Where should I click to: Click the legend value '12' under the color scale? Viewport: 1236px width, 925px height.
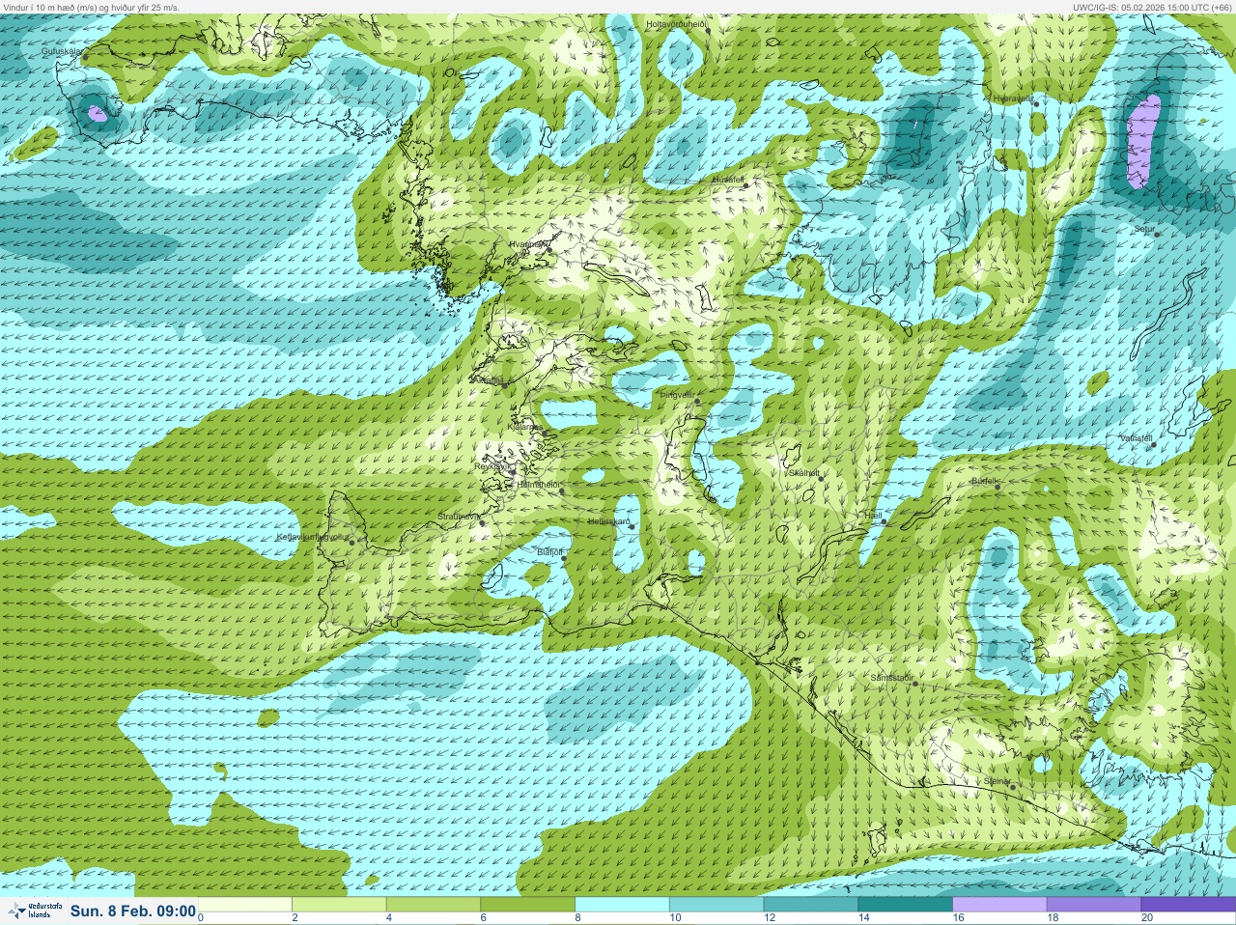769,918
